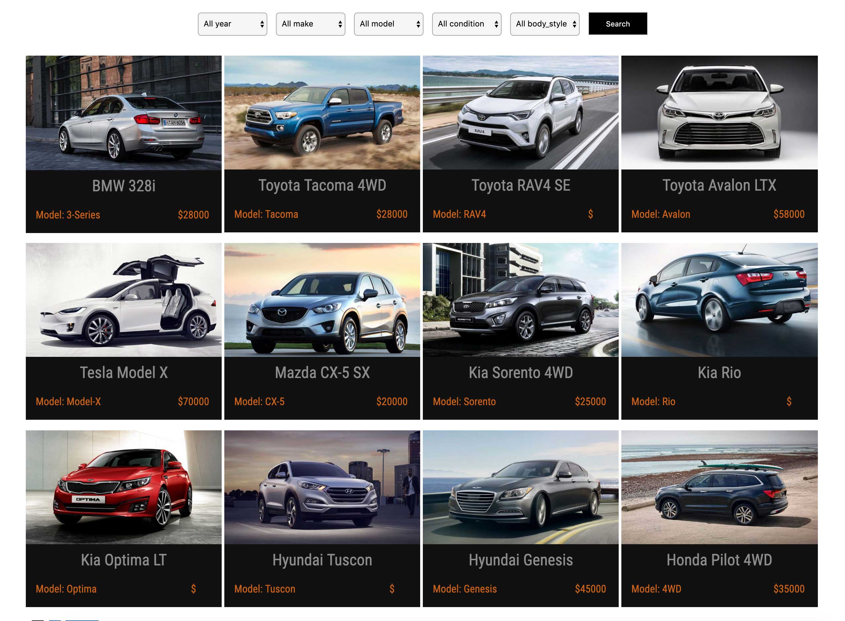The image size is (845, 621).
Task: Open the blue Toyota Tacoma photo
Action: click(322, 113)
